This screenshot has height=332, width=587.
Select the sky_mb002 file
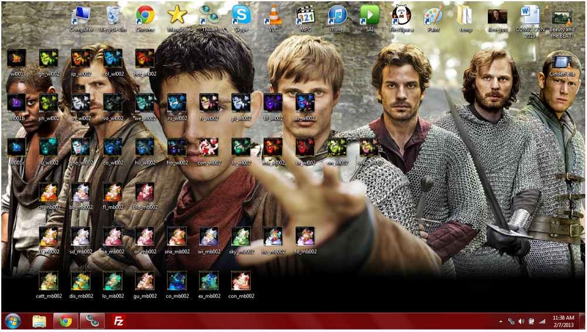point(241,240)
